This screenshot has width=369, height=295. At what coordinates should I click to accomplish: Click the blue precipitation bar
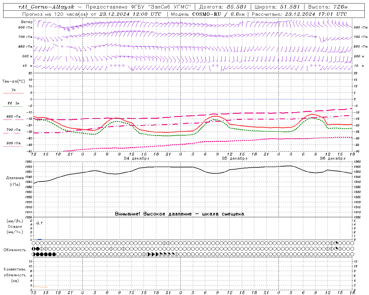coord(40,239)
